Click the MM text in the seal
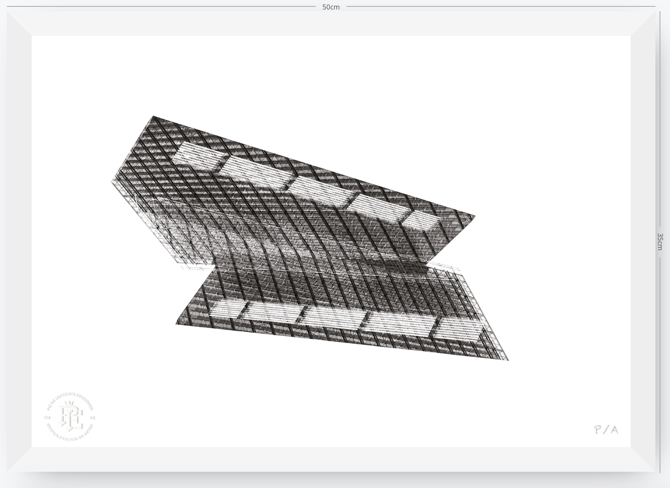Screen dimensions: 670x488 coord(48,417)
